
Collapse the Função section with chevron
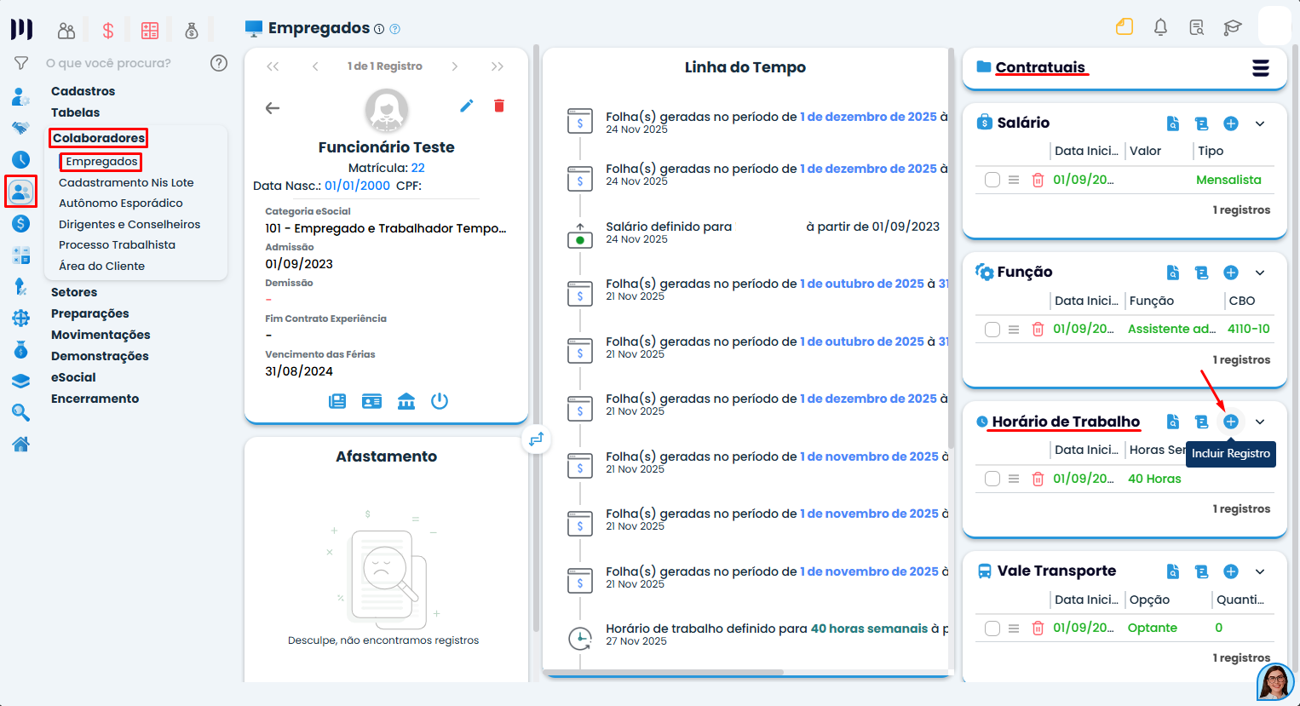(1260, 273)
